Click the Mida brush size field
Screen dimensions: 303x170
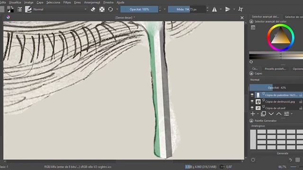(x=187, y=9)
